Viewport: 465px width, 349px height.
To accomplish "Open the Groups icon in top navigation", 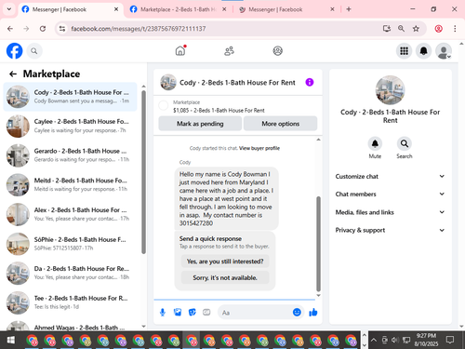I will [x=277, y=50].
